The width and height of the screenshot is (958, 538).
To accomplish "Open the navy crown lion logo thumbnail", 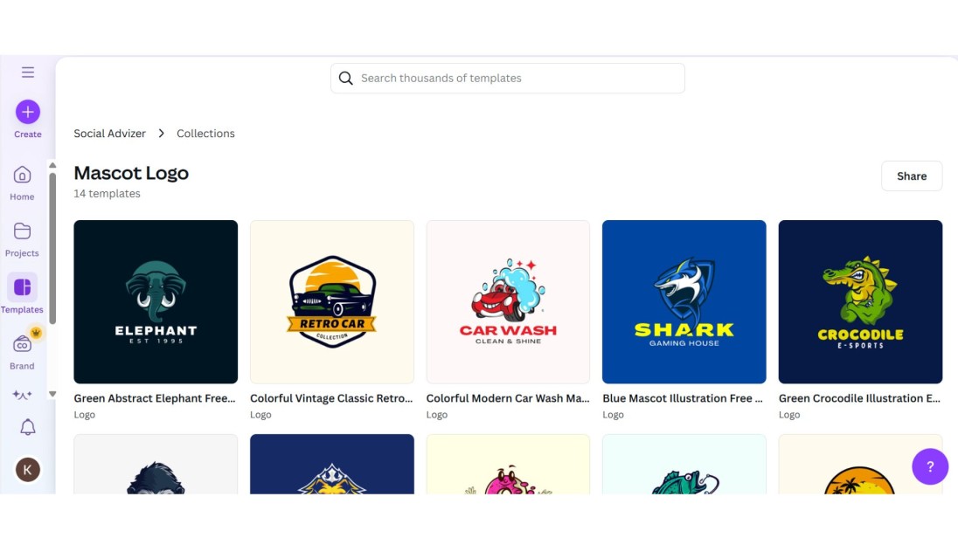I will point(332,464).
